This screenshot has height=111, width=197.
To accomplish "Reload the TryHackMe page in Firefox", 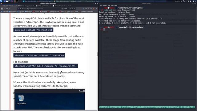I will (x=7, y=9).
